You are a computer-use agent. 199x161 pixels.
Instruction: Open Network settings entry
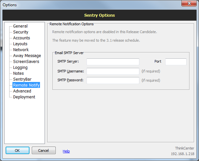click(21, 50)
